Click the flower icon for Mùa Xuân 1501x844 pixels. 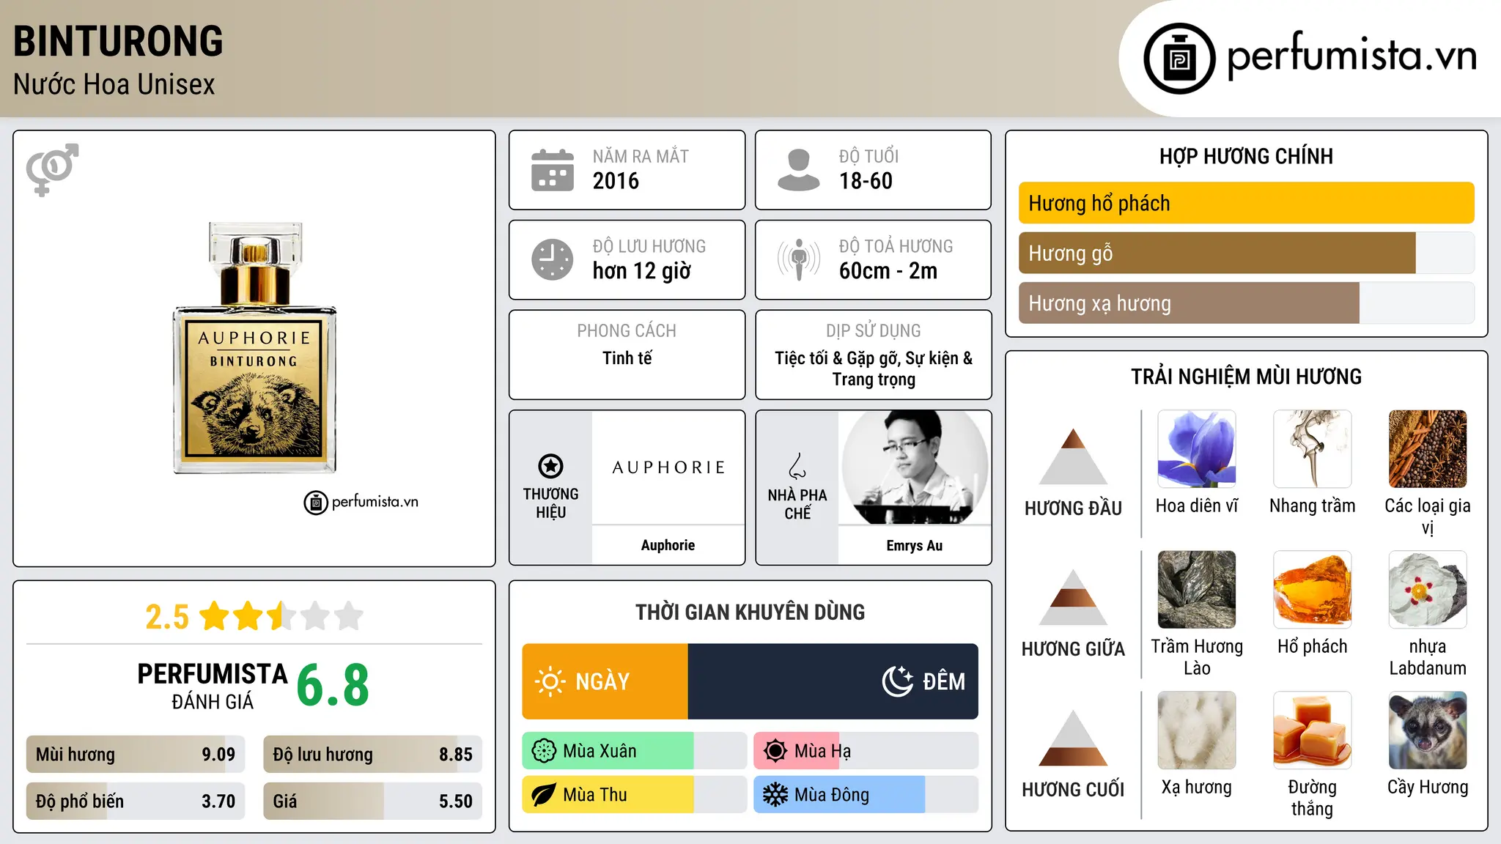click(x=544, y=751)
